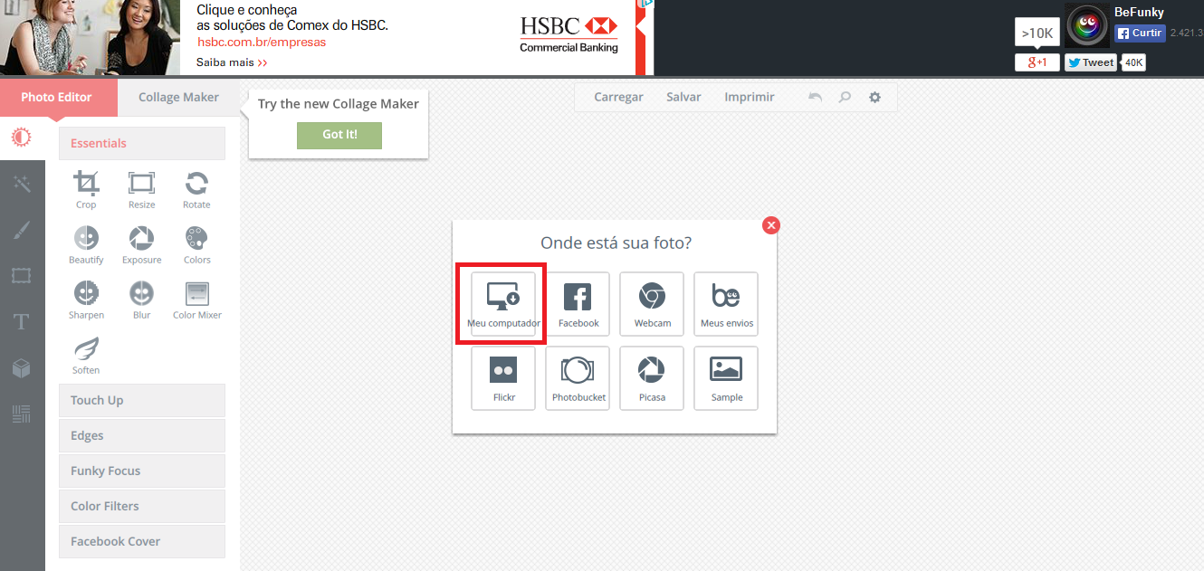1204x571 pixels.
Task: Click the magnifier zoom icon
Action: pyautogui.click(x=845, y=97)
